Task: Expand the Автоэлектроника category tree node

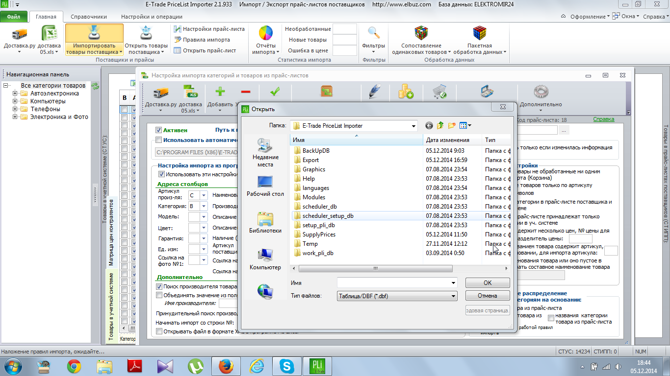Action: (15, 94)
